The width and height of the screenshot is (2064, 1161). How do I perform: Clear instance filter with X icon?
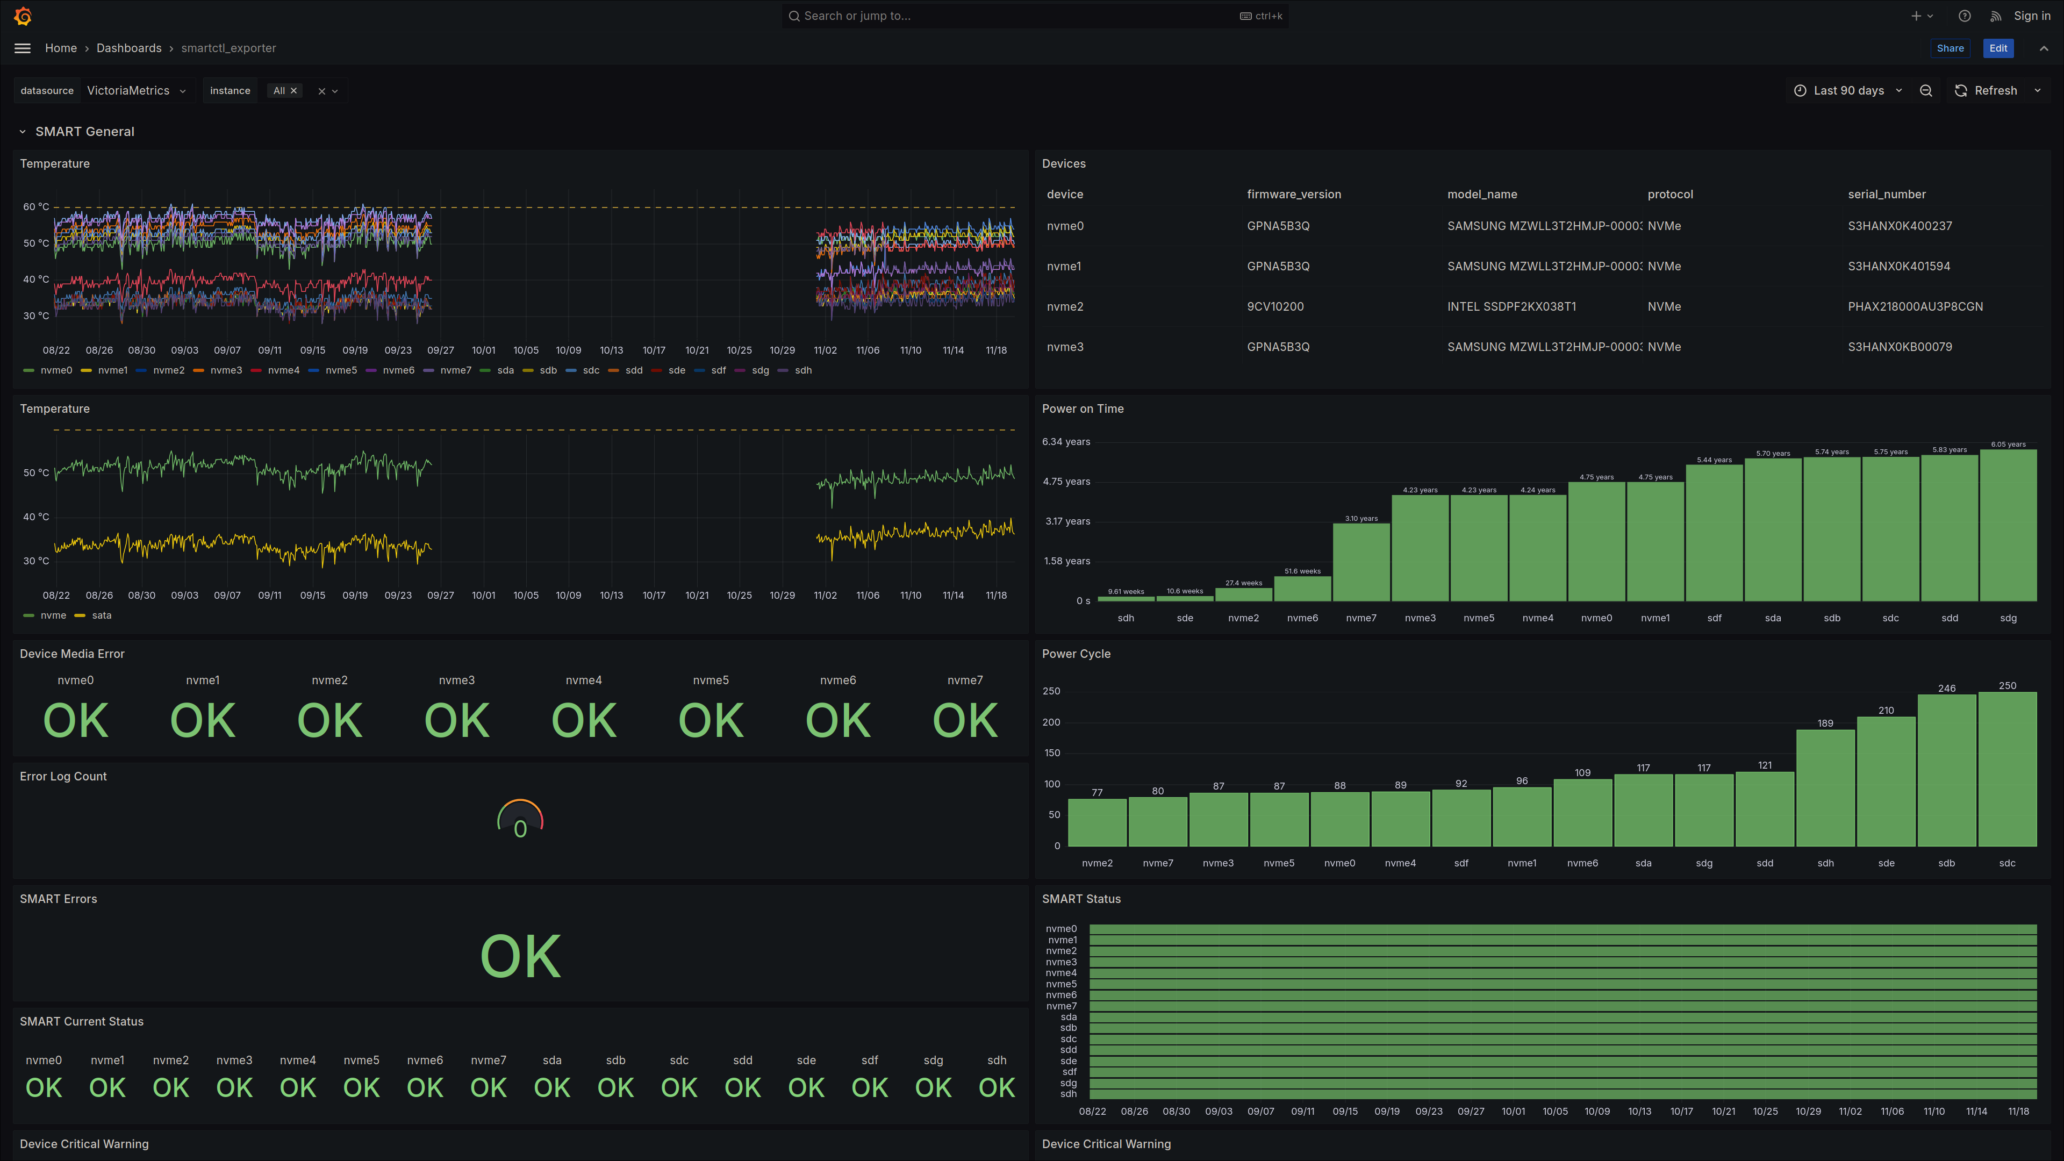pyautogui.click(x=321, y=91)
